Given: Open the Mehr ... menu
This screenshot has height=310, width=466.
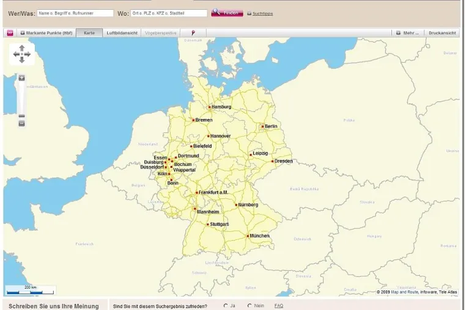Looking at the screenshot, I should tap(408, 33).
